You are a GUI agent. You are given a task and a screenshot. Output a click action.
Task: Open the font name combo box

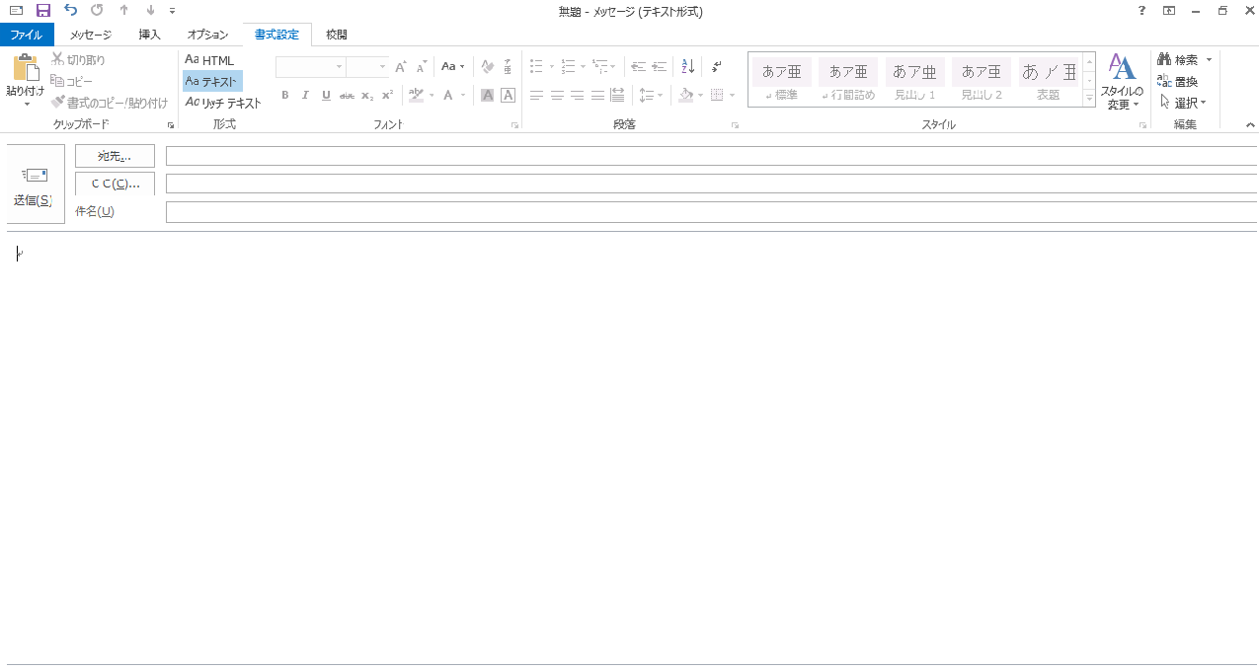click(x=311, y=67)
